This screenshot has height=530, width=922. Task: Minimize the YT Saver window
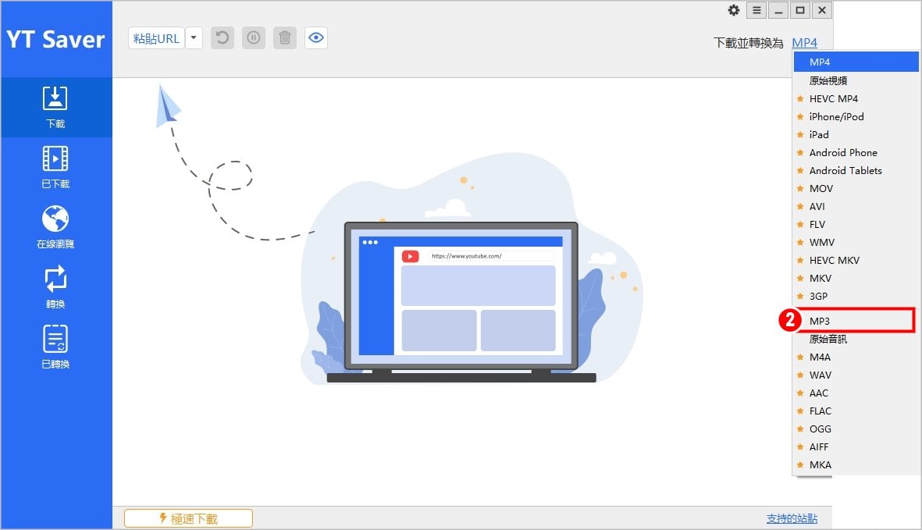point(778,10)
